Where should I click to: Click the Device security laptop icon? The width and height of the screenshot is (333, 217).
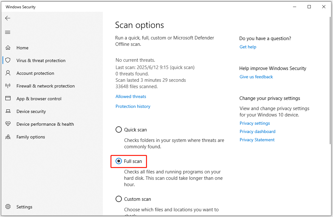pos(8,111)
